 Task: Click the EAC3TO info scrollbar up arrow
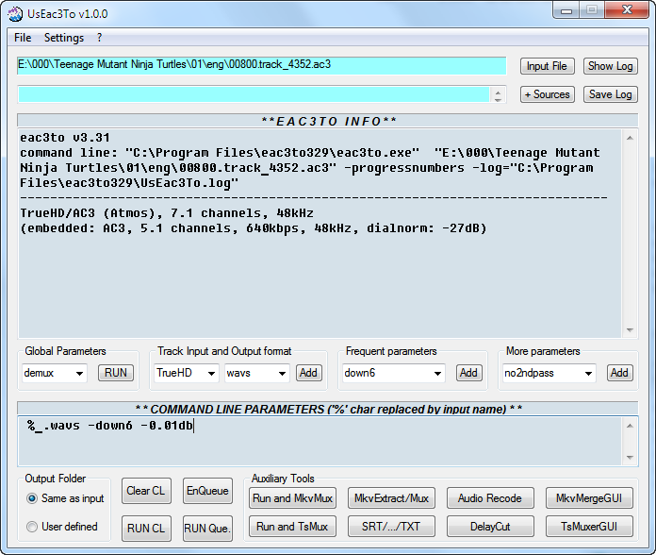[x=630, y=138]
